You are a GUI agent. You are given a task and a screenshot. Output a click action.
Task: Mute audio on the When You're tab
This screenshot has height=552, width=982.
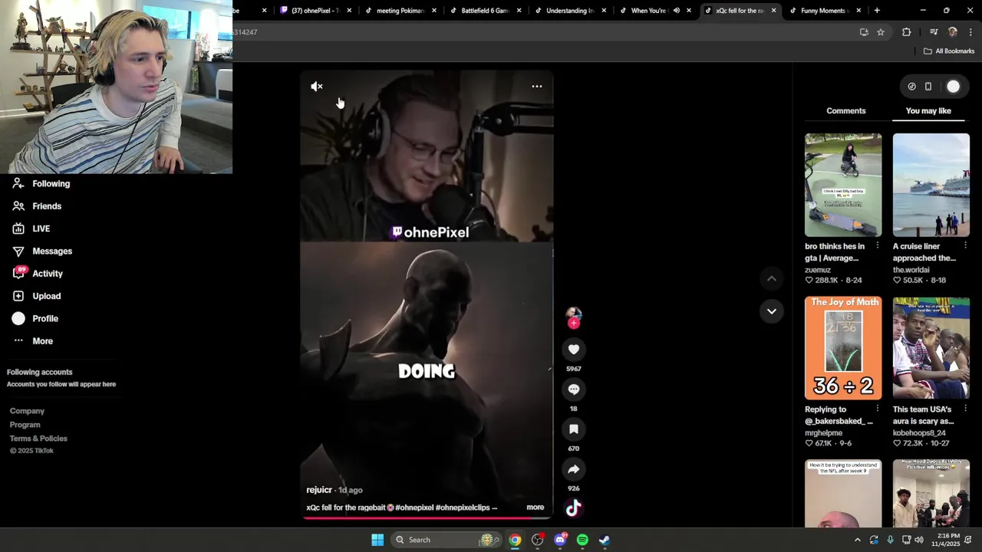point(676,11)
